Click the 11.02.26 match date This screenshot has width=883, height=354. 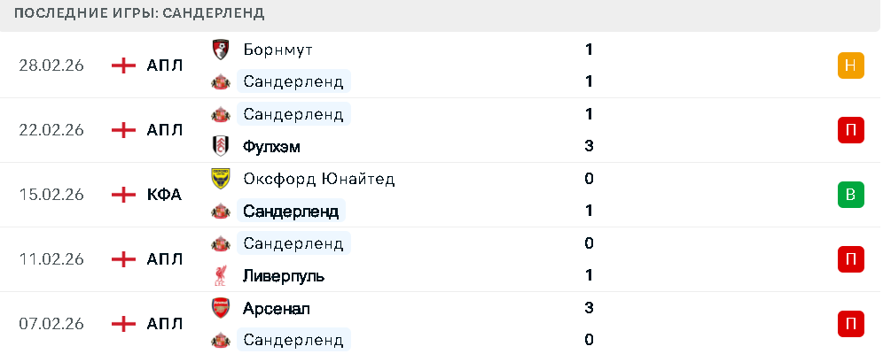point(51,259)
